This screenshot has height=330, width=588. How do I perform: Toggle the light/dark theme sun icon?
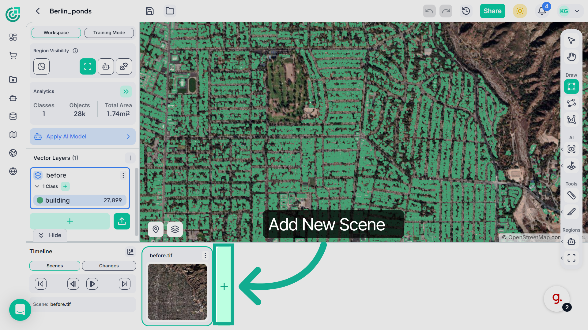[520, 11]
